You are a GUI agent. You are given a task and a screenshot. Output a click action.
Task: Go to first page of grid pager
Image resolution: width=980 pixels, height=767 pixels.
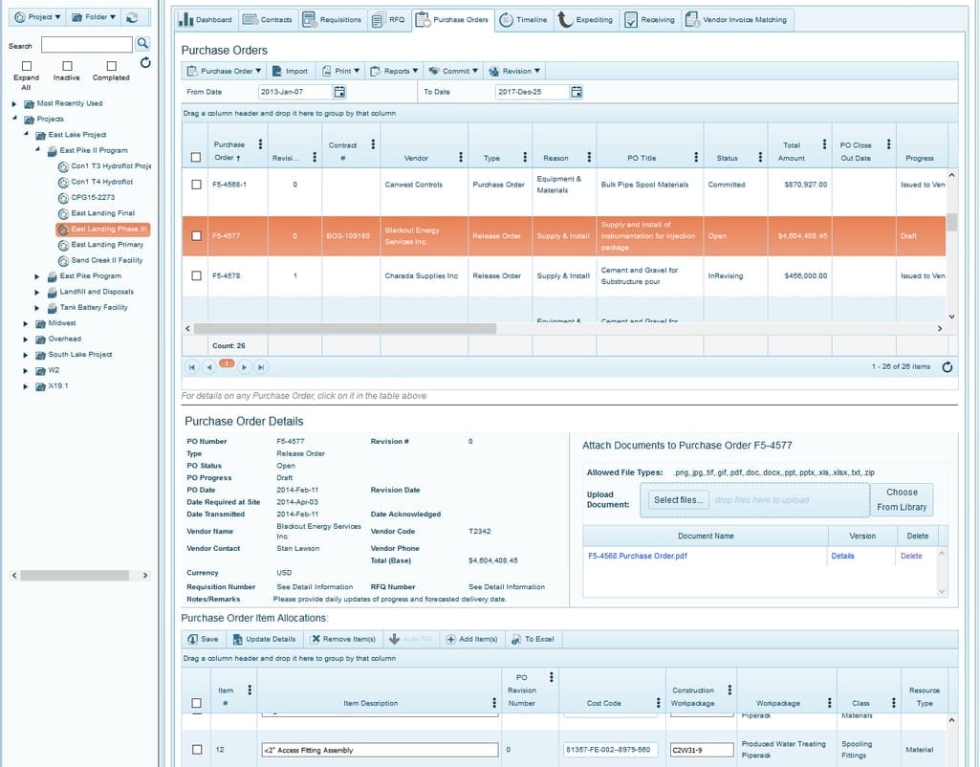coord(192,367)
